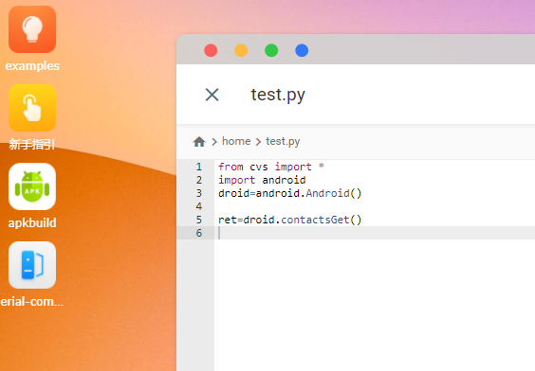This screenshot has height=371, width=535.
Task: Click the yellow window control dot
Action: [241, 50]
